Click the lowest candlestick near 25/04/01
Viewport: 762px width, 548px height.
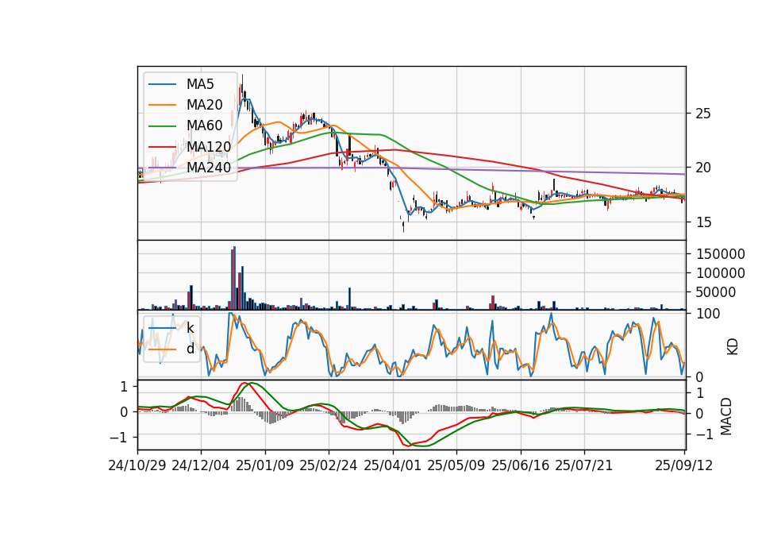coord(403,226)
